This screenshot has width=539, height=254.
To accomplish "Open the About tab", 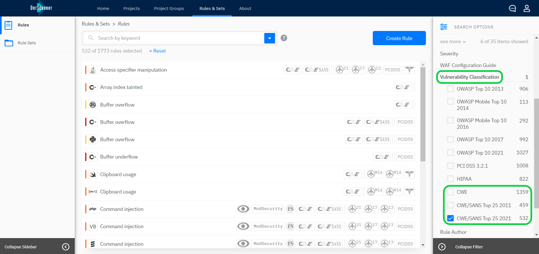I will coord(245,9).
